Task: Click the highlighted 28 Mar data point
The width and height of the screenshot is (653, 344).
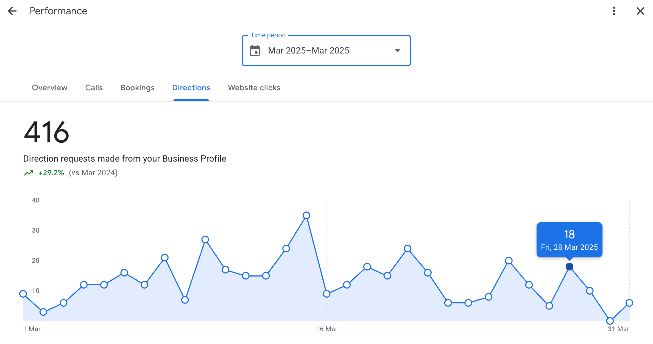Action: (x=569, y=267)
